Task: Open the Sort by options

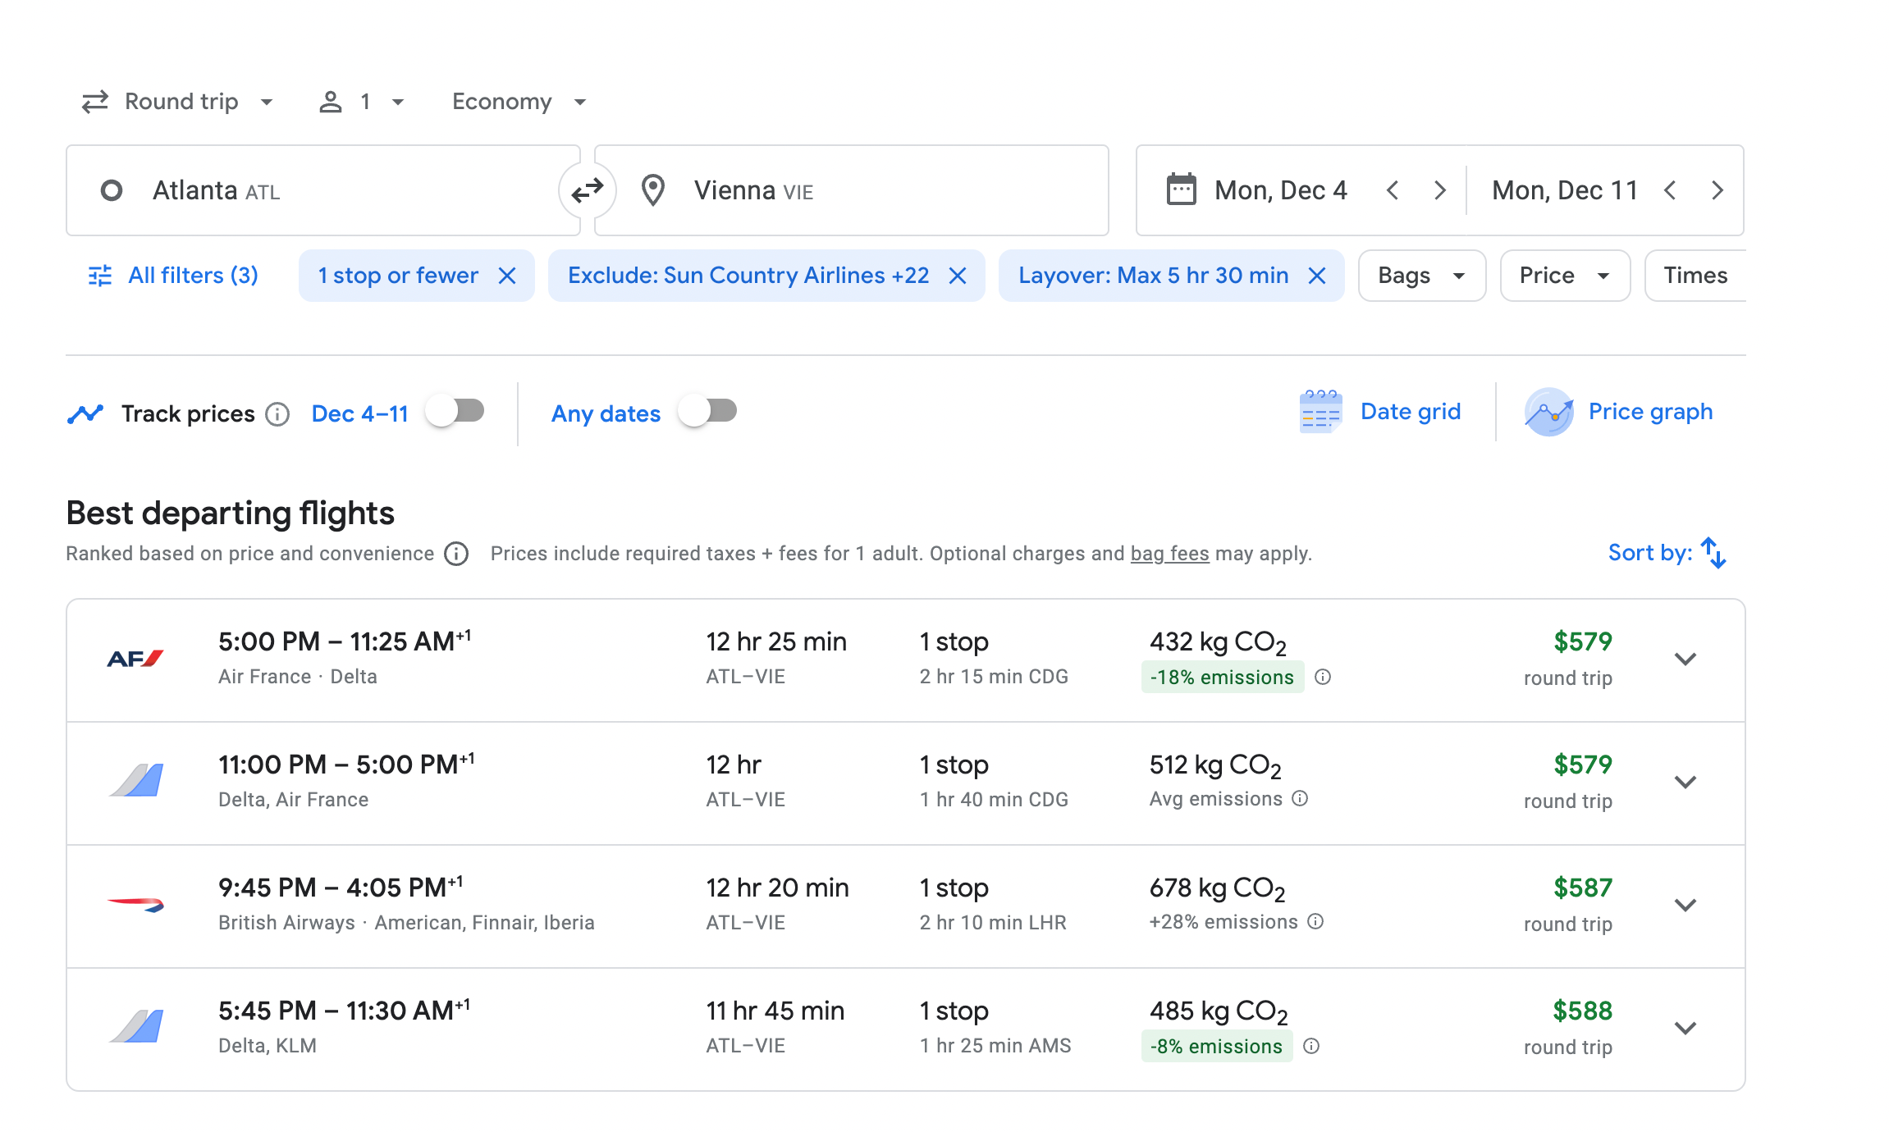Action: click(1667, 553)
